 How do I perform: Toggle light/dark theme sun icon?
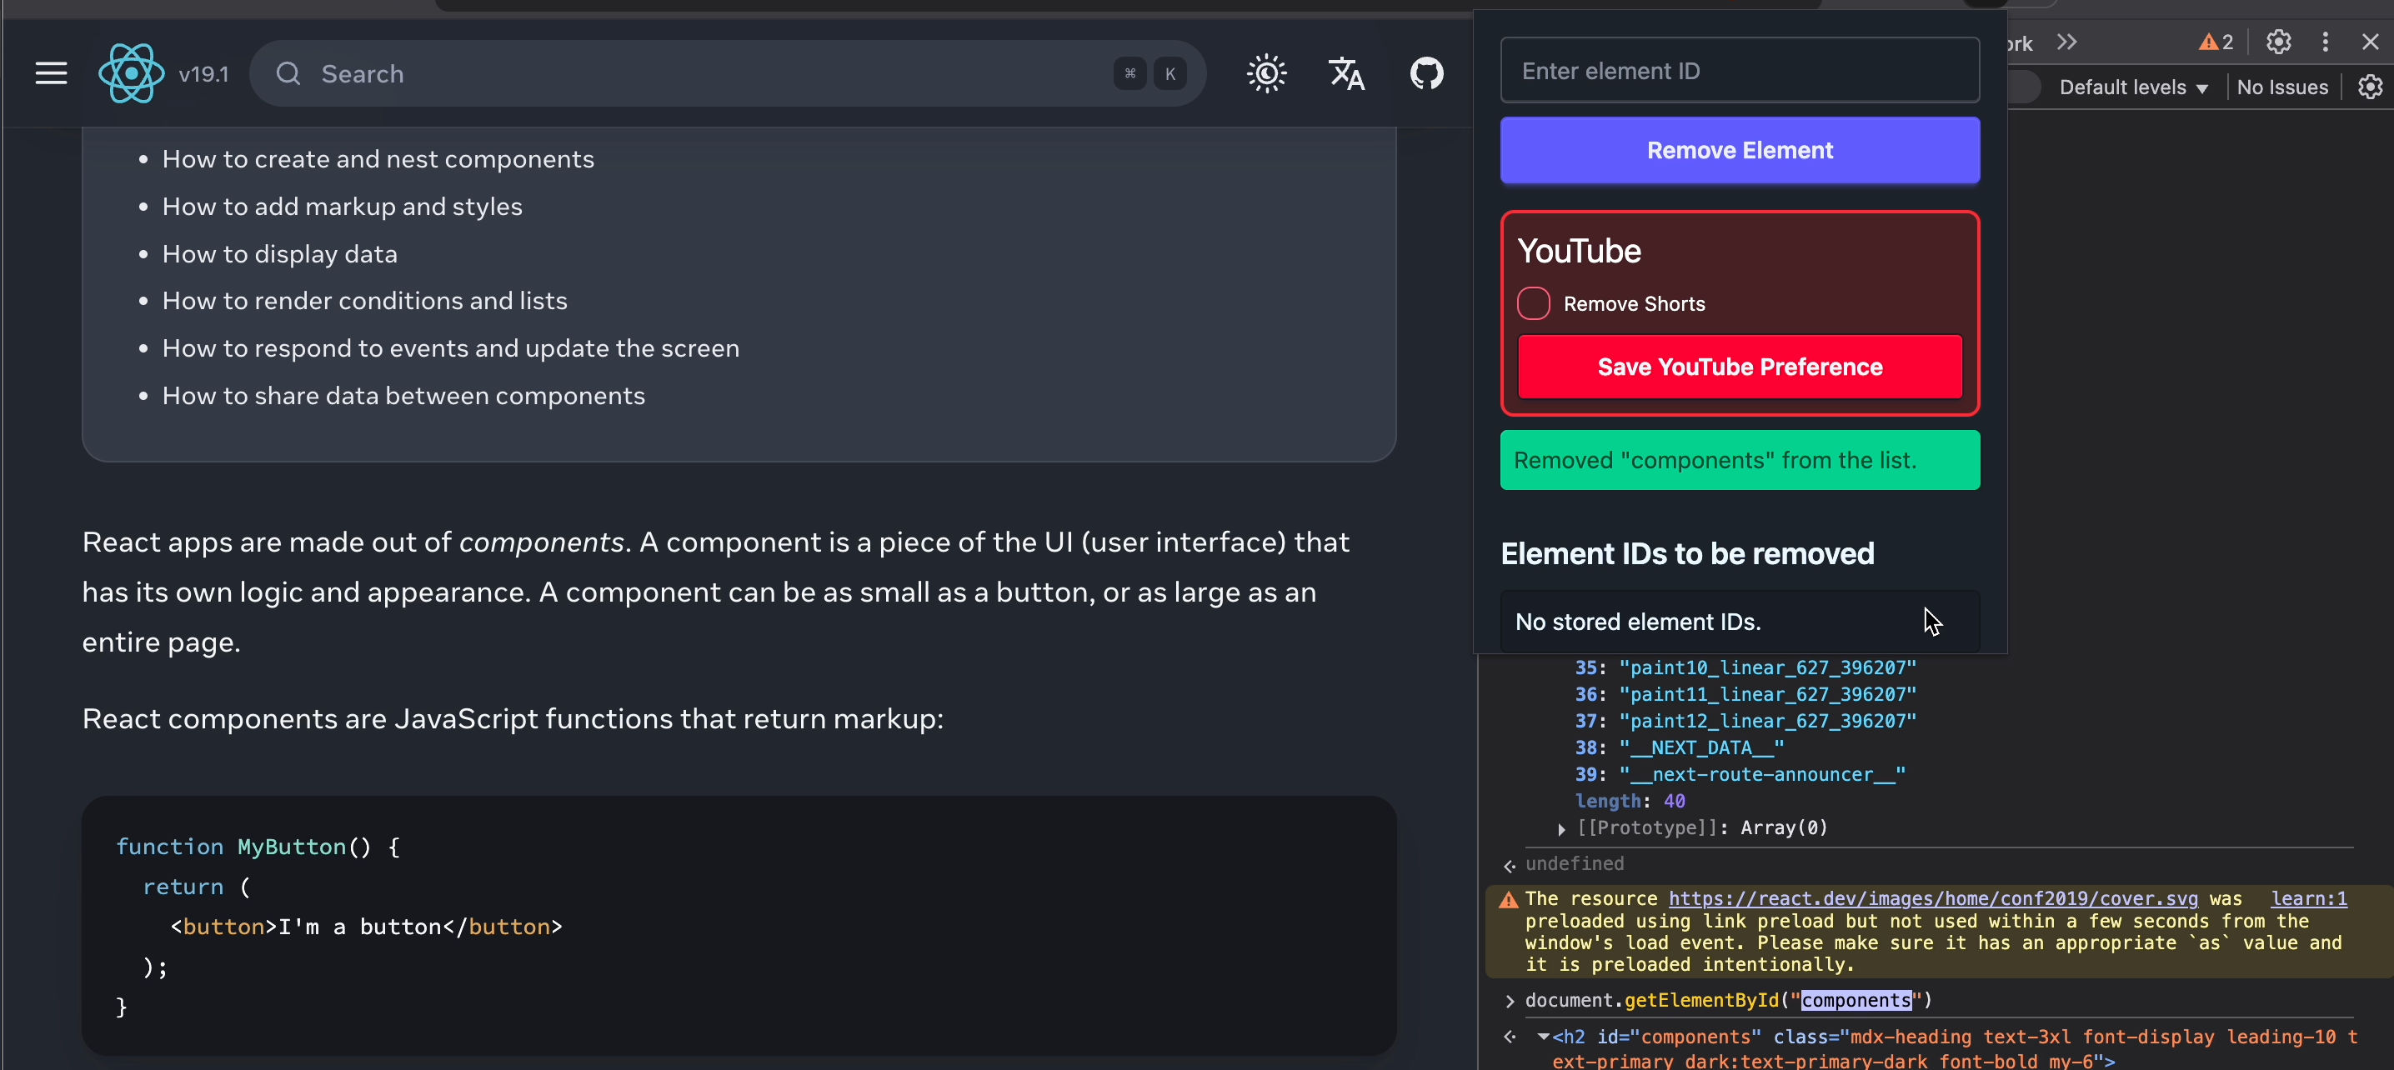(1266, 73)
